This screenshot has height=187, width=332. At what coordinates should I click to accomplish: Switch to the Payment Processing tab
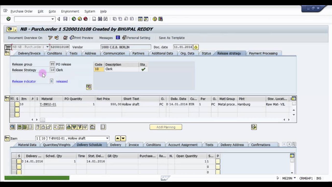point(263,53)
